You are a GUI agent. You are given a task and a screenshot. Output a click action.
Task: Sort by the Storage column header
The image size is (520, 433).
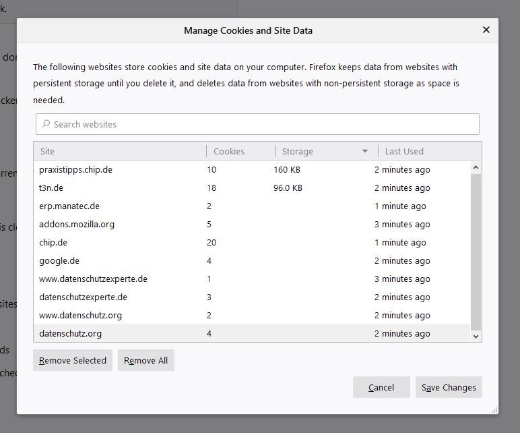click(326, 152)
